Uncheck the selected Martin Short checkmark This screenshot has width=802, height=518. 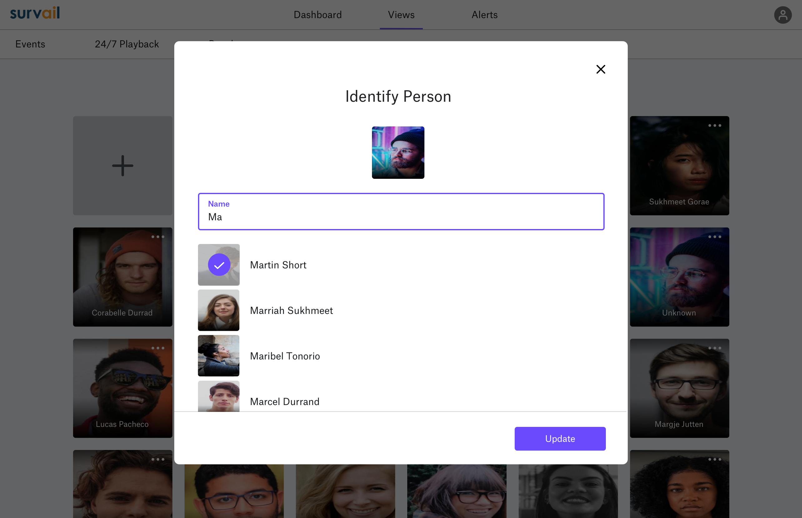click(219, 265)
